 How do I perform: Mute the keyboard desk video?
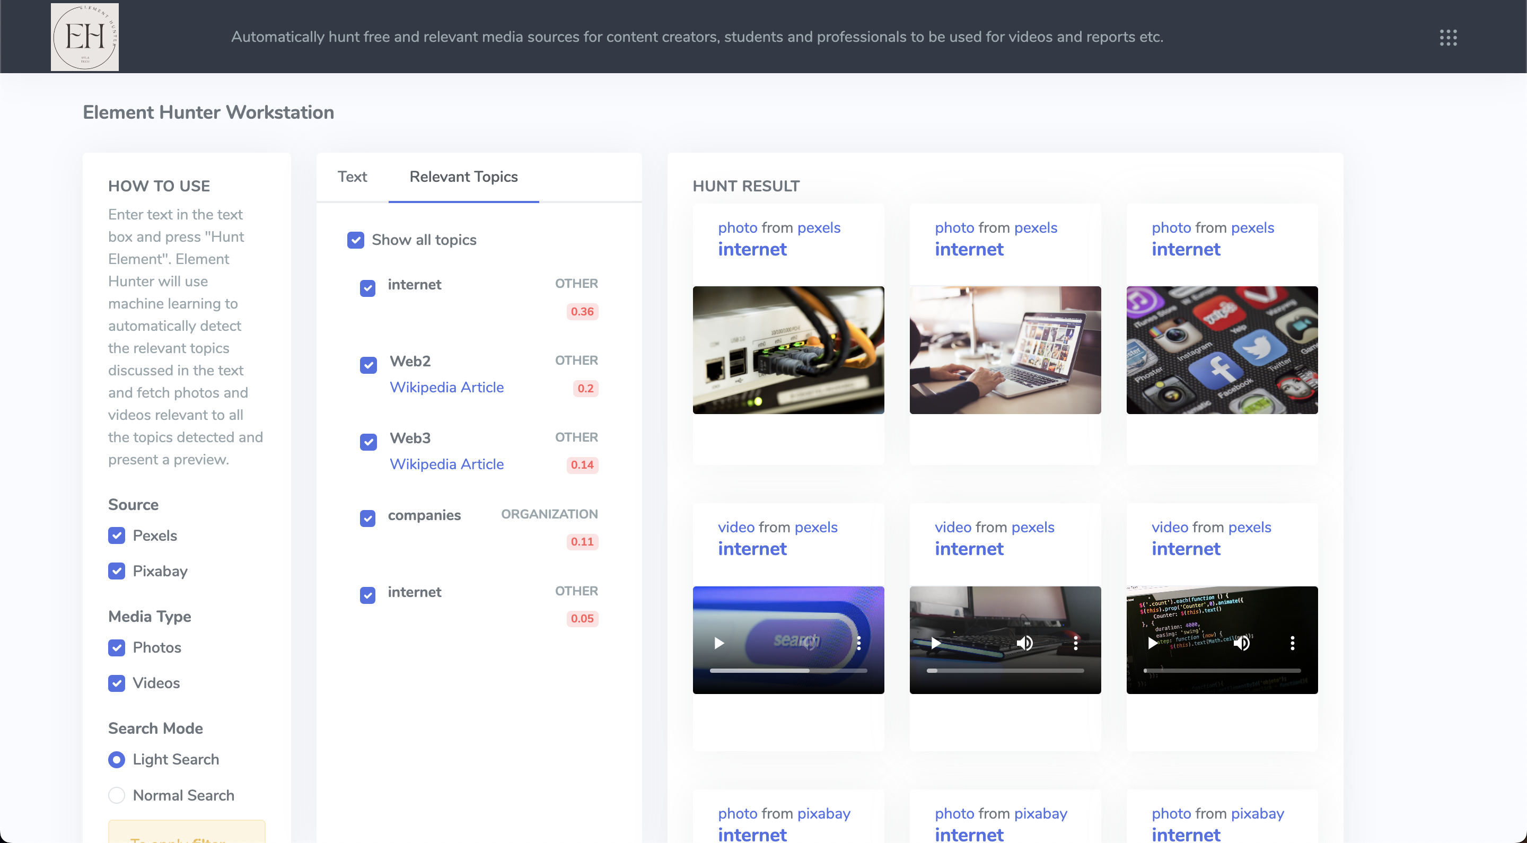(1025, 643)
